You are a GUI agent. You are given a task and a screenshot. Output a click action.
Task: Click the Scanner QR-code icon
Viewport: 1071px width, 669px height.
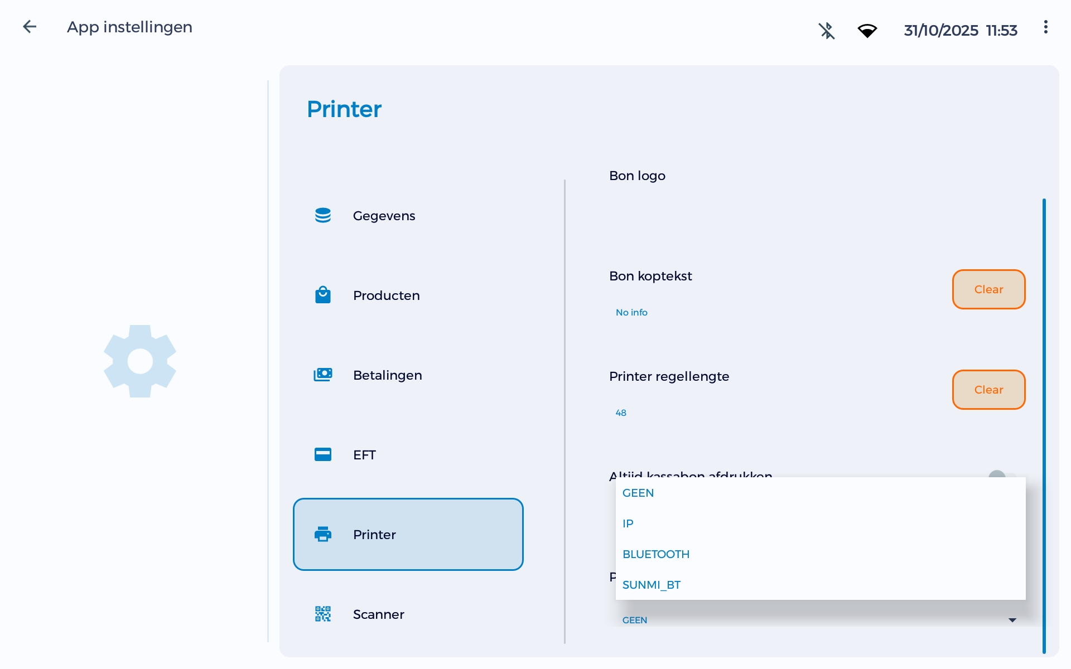[324, 614]
